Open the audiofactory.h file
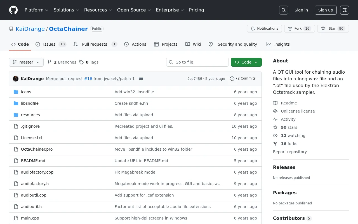Screen dimensions: 358x224 [x=35, y=184]
